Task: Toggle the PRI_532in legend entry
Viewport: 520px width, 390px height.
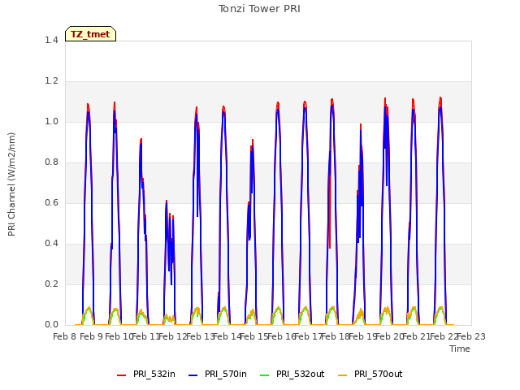Action: tap(146, 375)
